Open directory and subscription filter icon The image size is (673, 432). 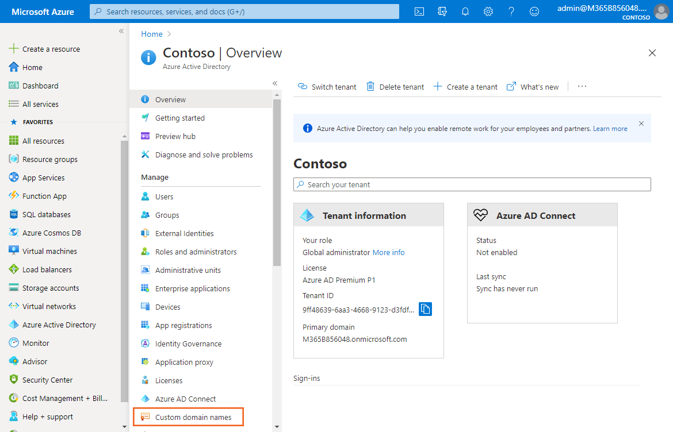(442, 11)
